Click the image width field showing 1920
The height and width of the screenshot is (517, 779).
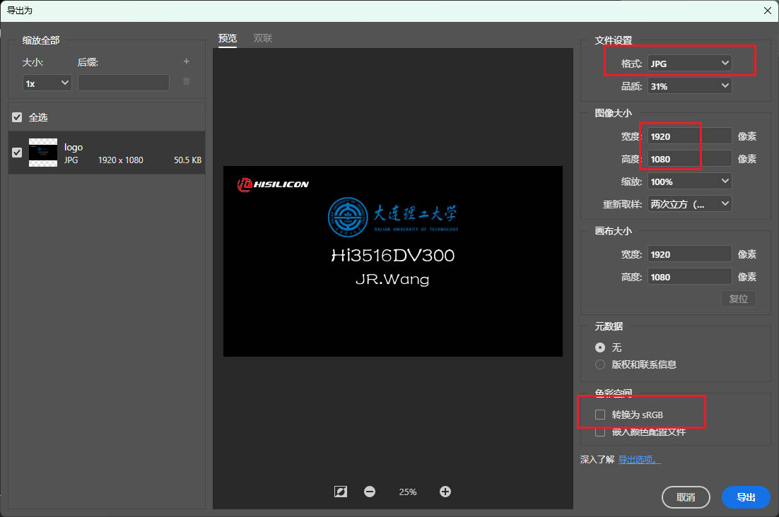pyautogui.click(x=689, y=136)
